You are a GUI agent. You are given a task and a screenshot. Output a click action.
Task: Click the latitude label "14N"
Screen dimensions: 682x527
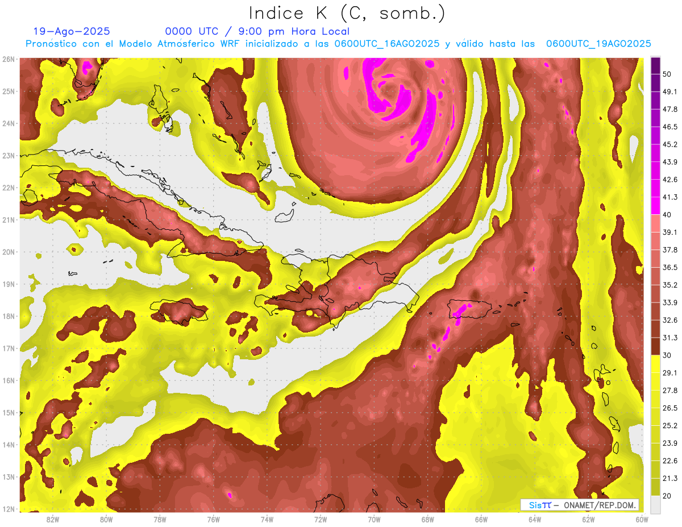coord(9,445)
